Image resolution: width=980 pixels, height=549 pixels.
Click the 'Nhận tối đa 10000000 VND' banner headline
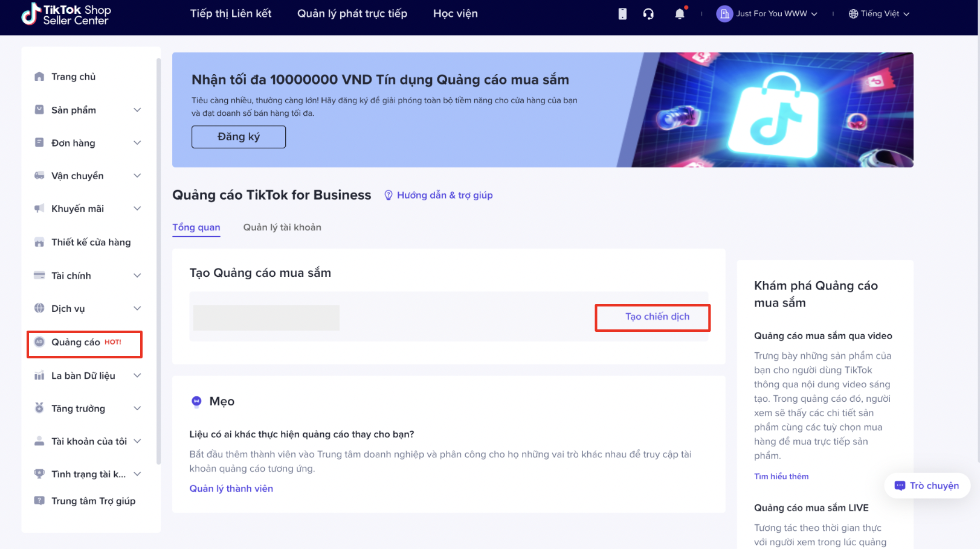(x=380, y=80)
